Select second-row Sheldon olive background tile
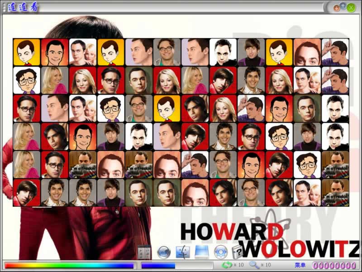Screen dimensions: 362x272 coord(139,81)
